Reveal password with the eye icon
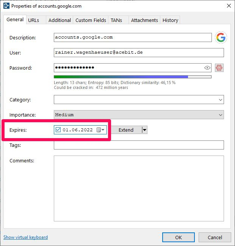The width and height of the screenshot is (235, 246). coord(207,68)
